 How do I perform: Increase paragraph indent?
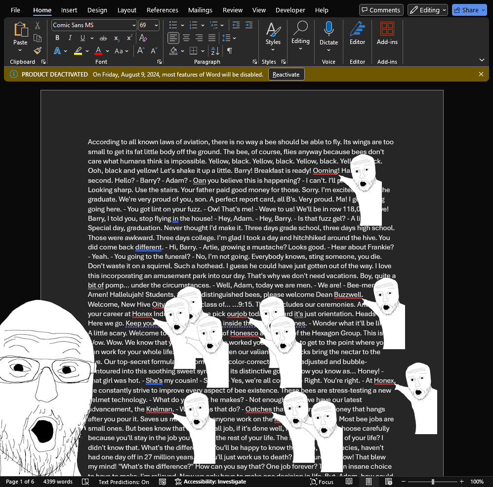click(248, 25)
